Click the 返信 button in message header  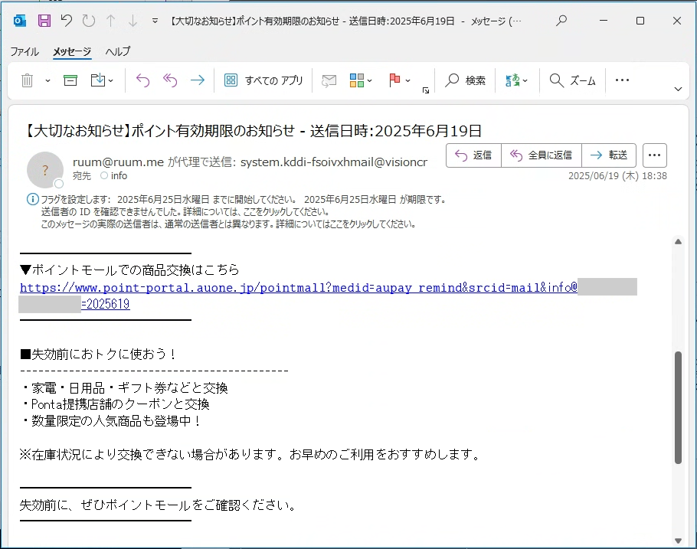(x=473, y=155)
